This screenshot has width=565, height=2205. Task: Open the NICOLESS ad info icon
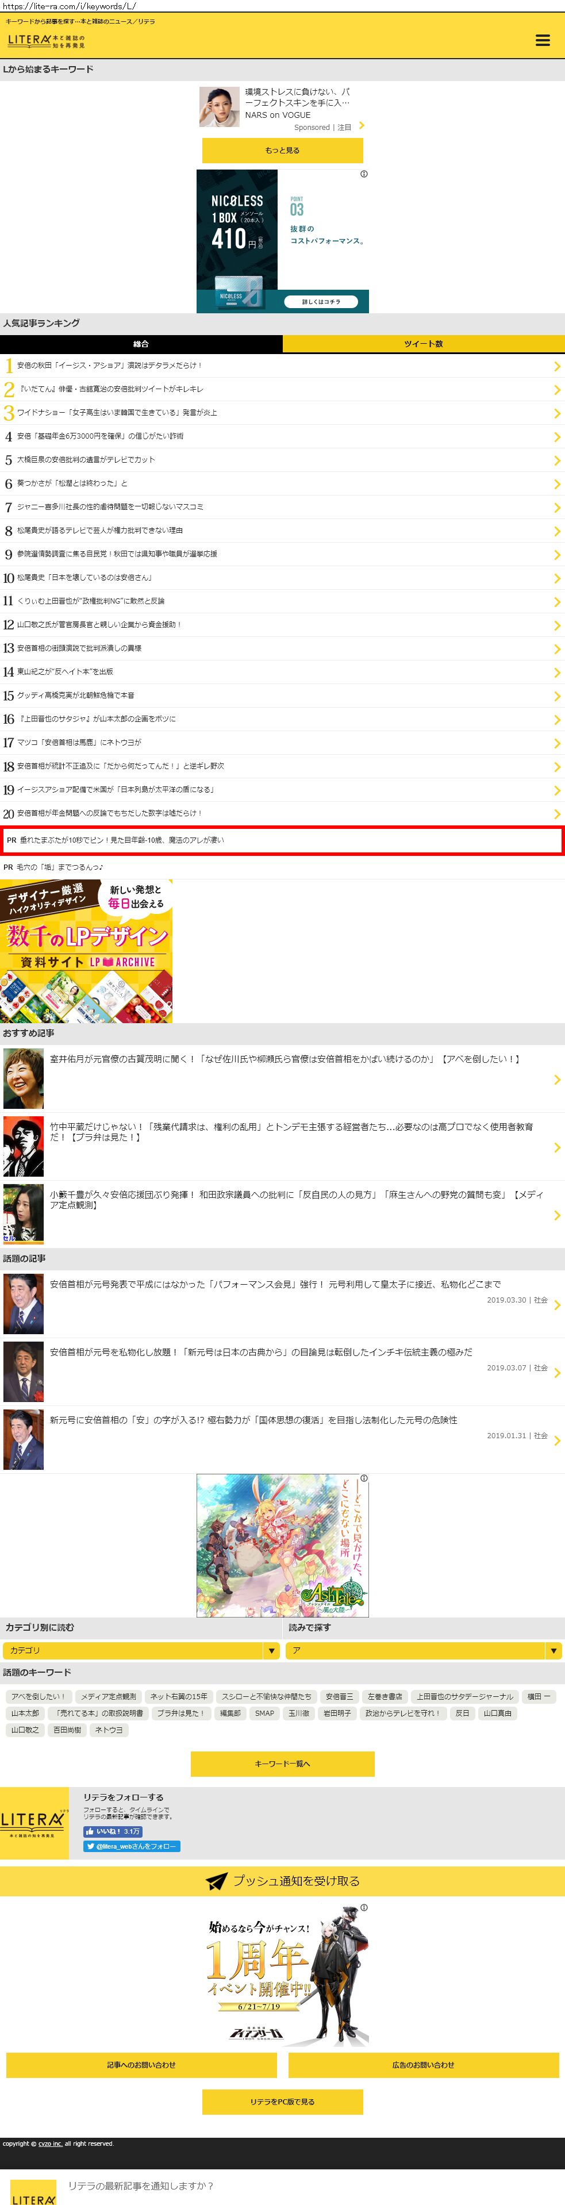click(364, 174)
